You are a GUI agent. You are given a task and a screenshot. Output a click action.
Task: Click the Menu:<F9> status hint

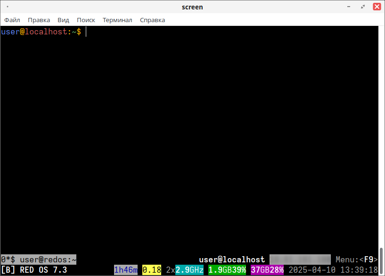click(x=357, y=260)
